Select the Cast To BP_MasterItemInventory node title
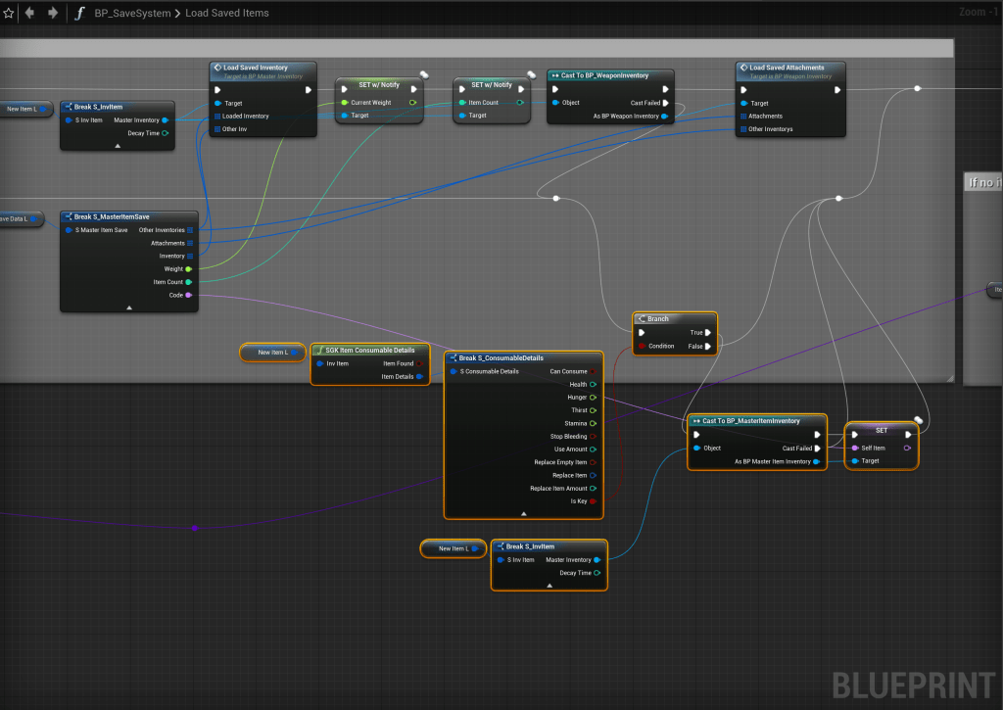This screenshot has height=710, width=1003. pos(750,421)
